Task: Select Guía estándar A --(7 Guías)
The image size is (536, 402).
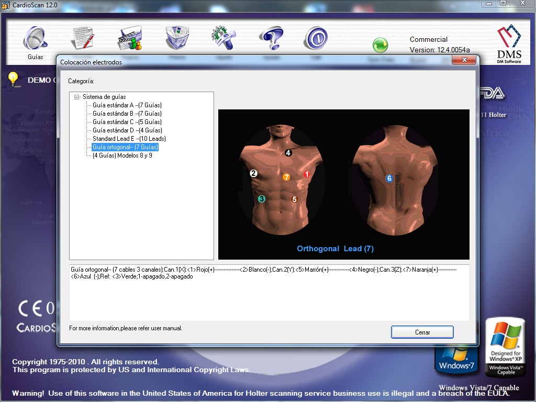Action: 127,105
